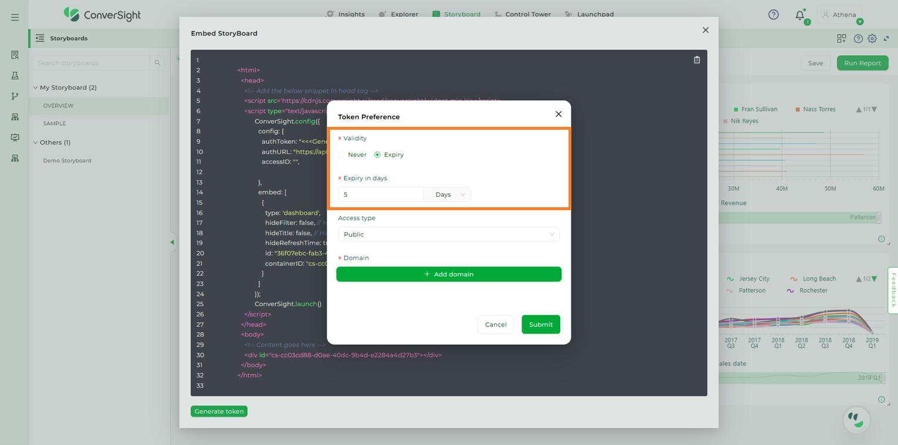Screen dimensions: 898x445
Task: Switch to the Explorer tab
Action: [399, 14]
